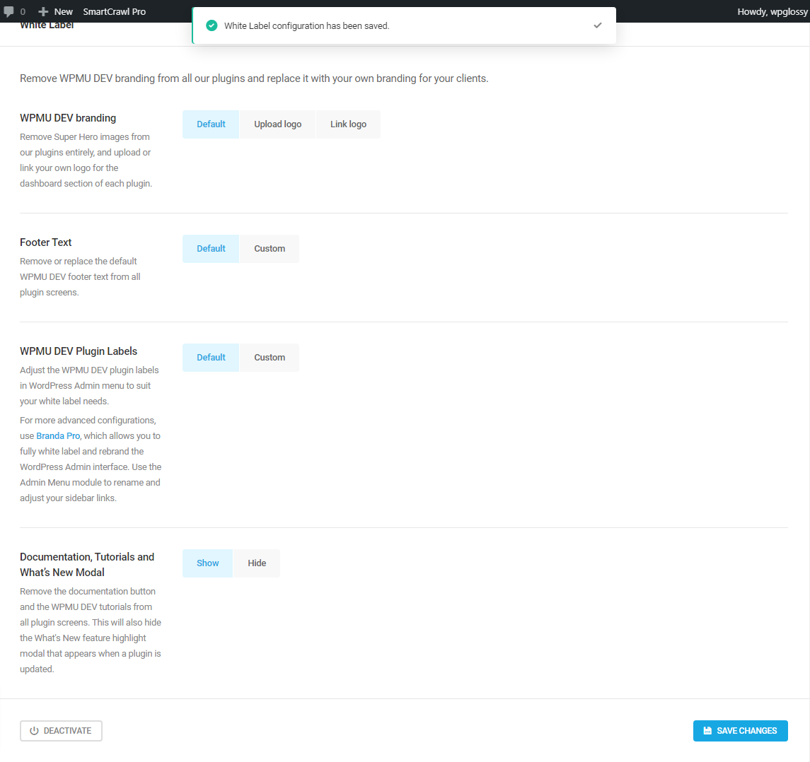
Task: Open the Howdy, wpglossy account menu
Action: [x=772, y=11]
